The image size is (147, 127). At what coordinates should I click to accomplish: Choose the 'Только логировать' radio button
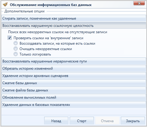[x=16, y=54]
